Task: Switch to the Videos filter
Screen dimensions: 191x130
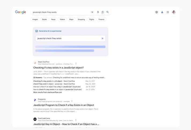Action: click(62, 19)
